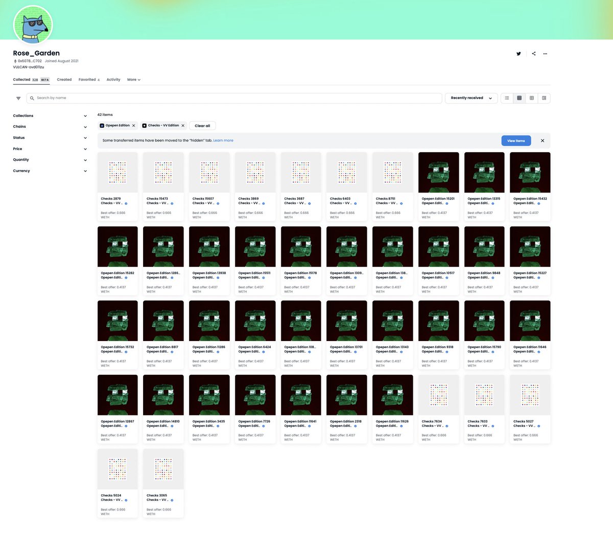Open the Opepen Edition 15790 thumbnail

click(484, 321)
